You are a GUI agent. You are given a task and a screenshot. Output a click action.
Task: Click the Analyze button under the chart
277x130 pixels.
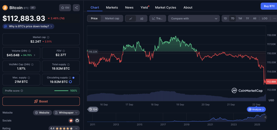click(x=256, y=109)
